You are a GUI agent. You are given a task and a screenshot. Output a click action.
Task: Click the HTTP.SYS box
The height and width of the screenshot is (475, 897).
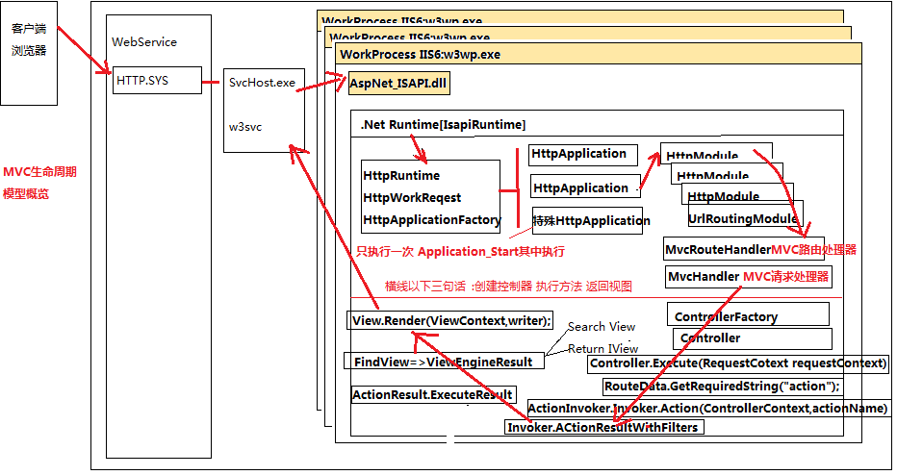[157, 80]
